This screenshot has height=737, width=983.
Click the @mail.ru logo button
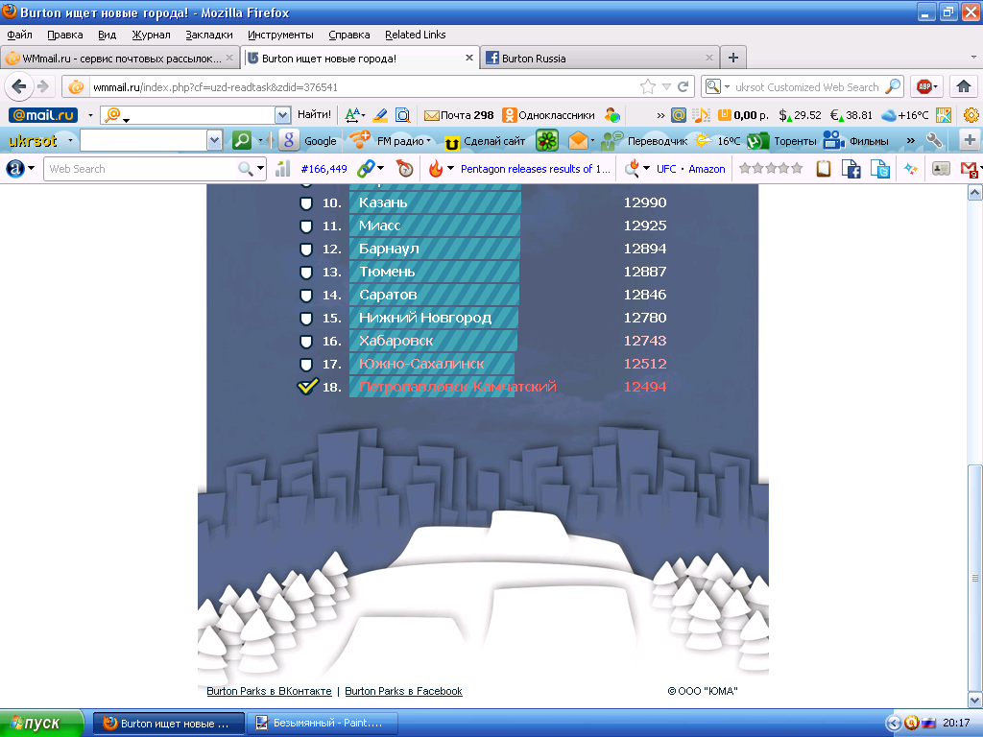(42, 115)
